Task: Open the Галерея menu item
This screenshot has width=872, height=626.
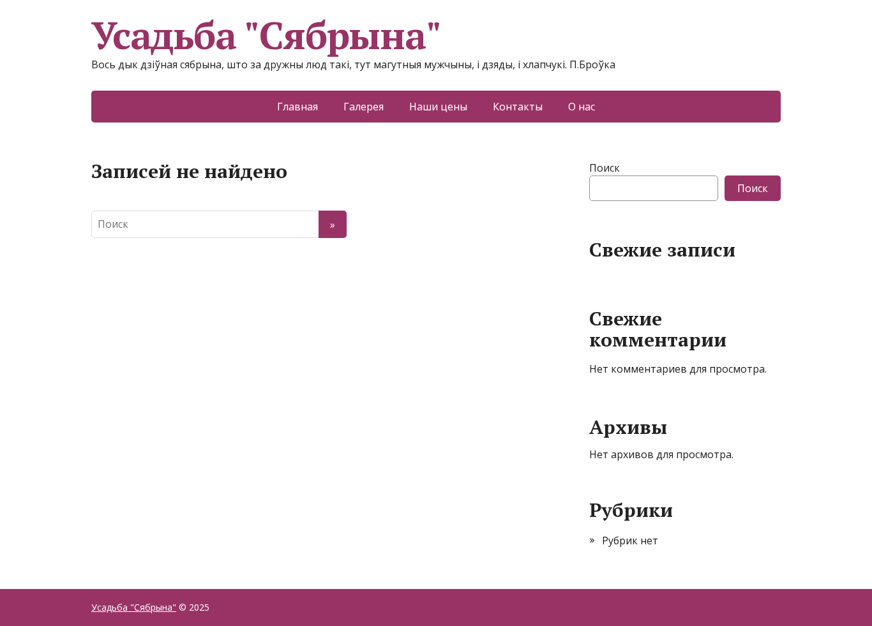Action: [x=363, y=107]
